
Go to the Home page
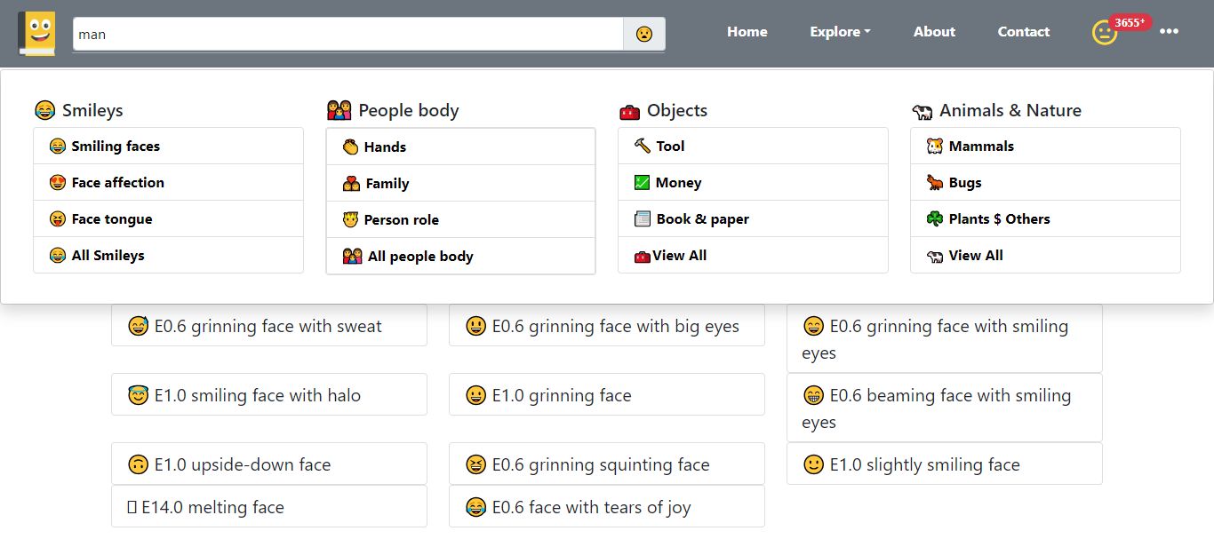tap(747, 32)
